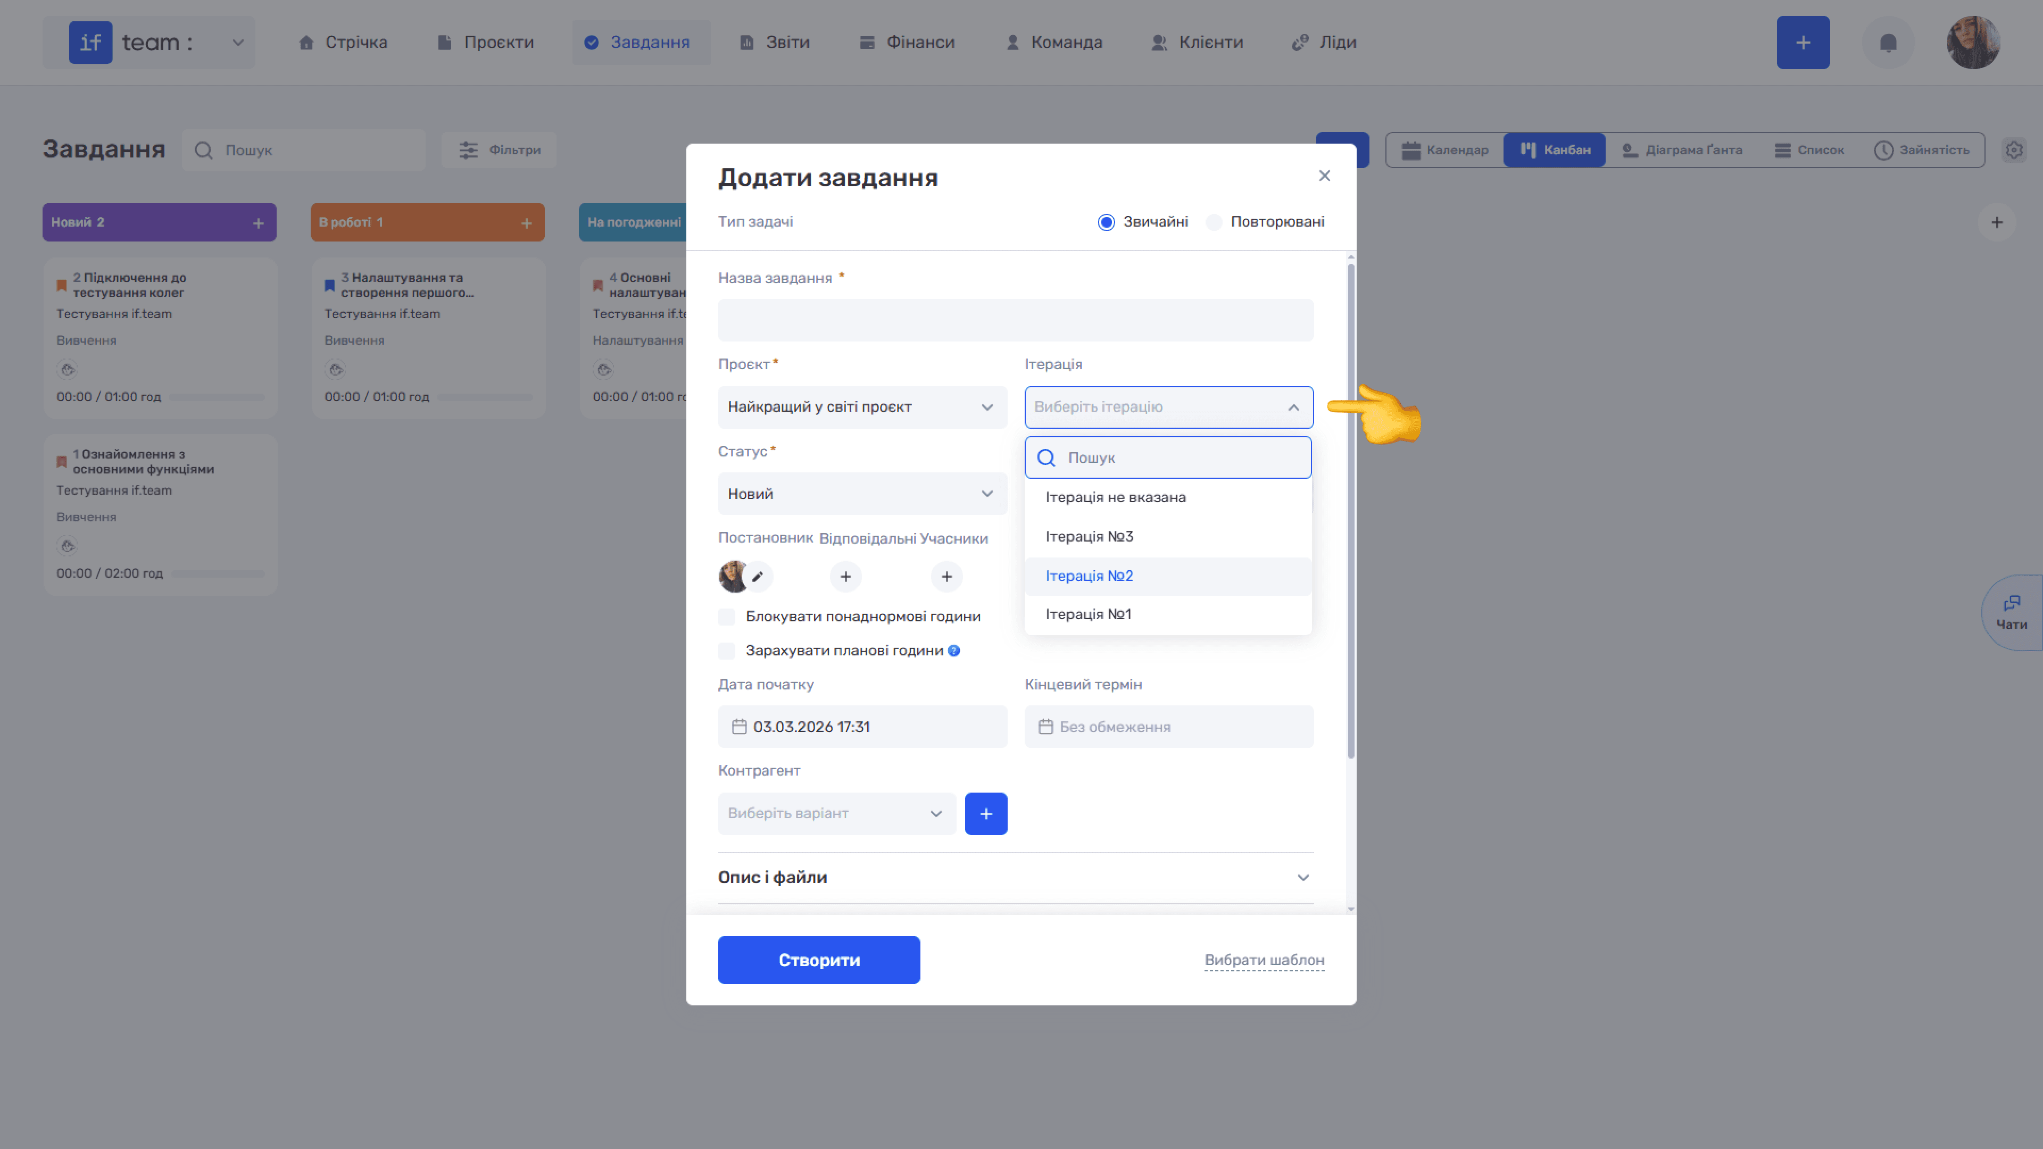Image resolution: width=2043 pixels, height=1149 pixels.
Task: Click the calendar icon in Дата початку field
Action: 739,727
